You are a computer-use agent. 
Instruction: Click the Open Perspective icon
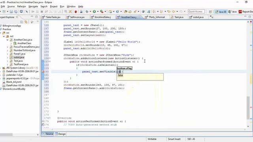pyautogui.click(x=210, y=11)
